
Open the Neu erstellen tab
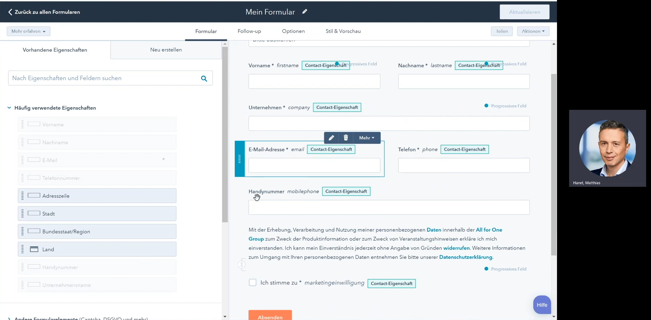166,50
